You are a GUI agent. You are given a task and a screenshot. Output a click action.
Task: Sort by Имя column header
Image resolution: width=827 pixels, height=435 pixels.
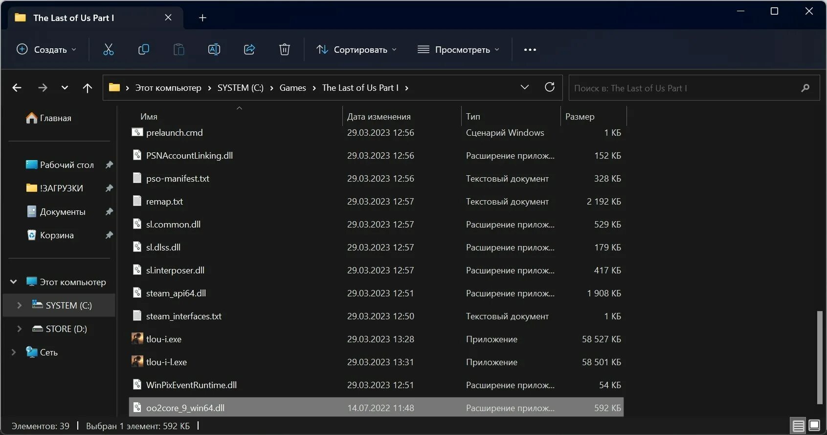coord(149,116)
